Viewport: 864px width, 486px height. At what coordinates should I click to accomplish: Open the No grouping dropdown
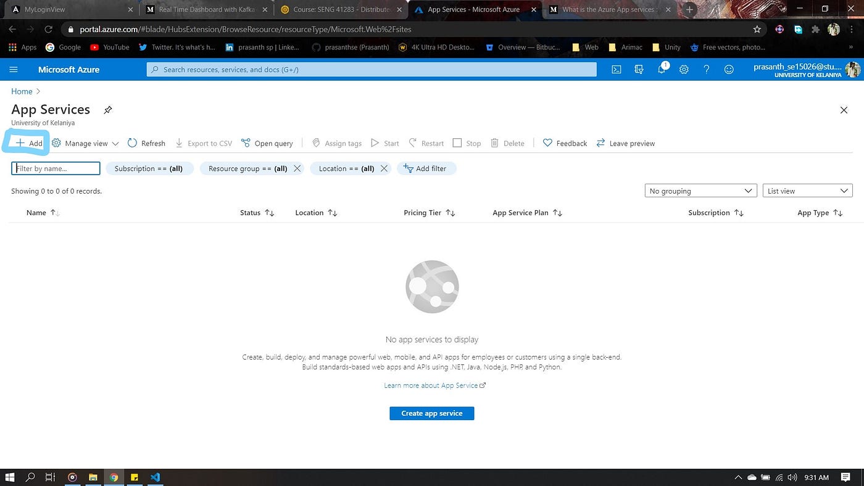[x=700, y=191]
